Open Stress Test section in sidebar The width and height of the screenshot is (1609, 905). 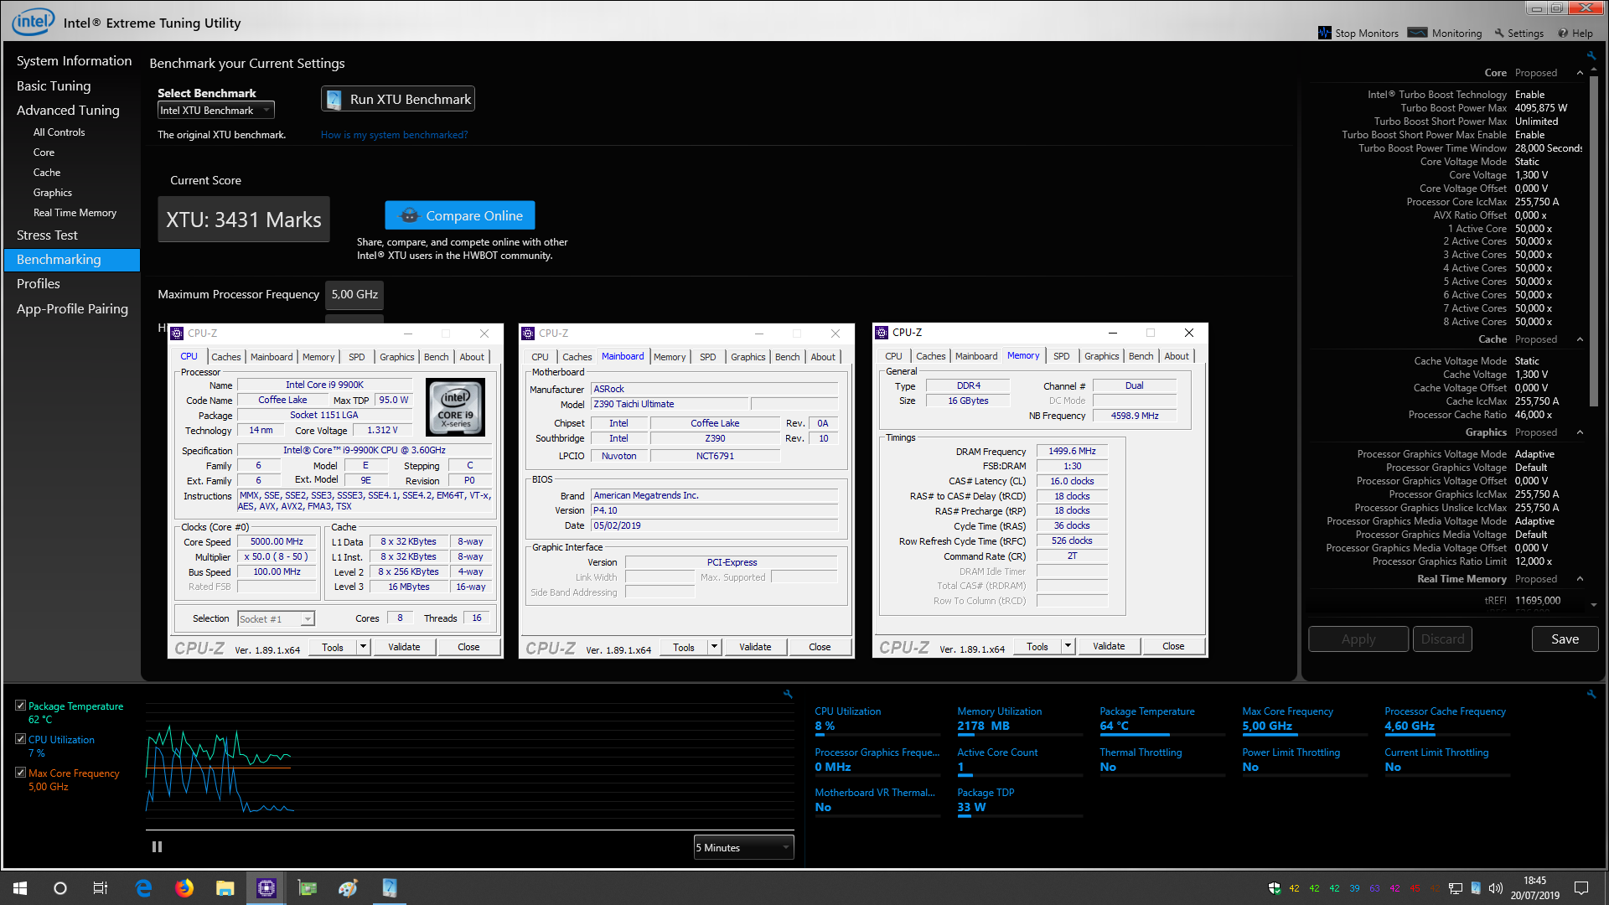47,235
